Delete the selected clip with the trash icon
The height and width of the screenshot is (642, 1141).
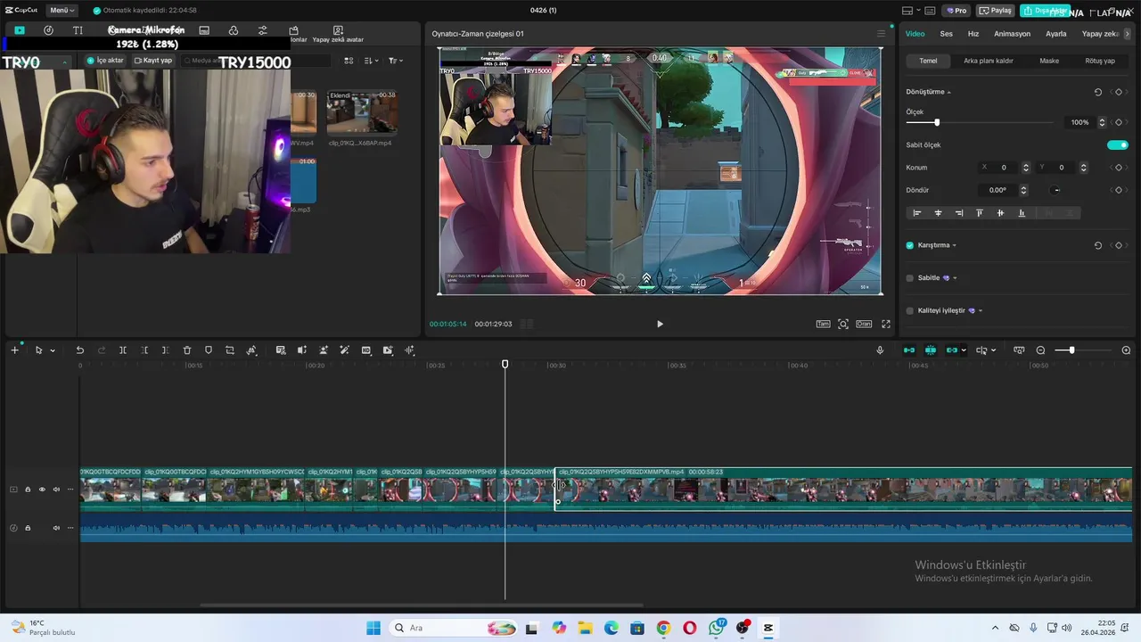click(187, 350)
